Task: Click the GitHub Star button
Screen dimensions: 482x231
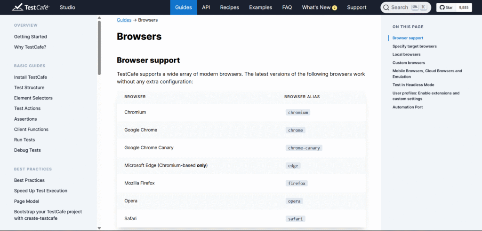Action: (446, 8)
